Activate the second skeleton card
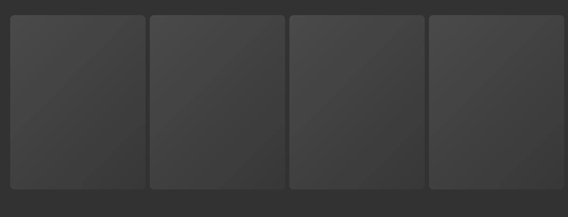Screen dimensions: 568x217 217,102
